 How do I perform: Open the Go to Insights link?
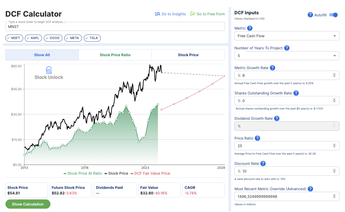click(x=170, y=14)
